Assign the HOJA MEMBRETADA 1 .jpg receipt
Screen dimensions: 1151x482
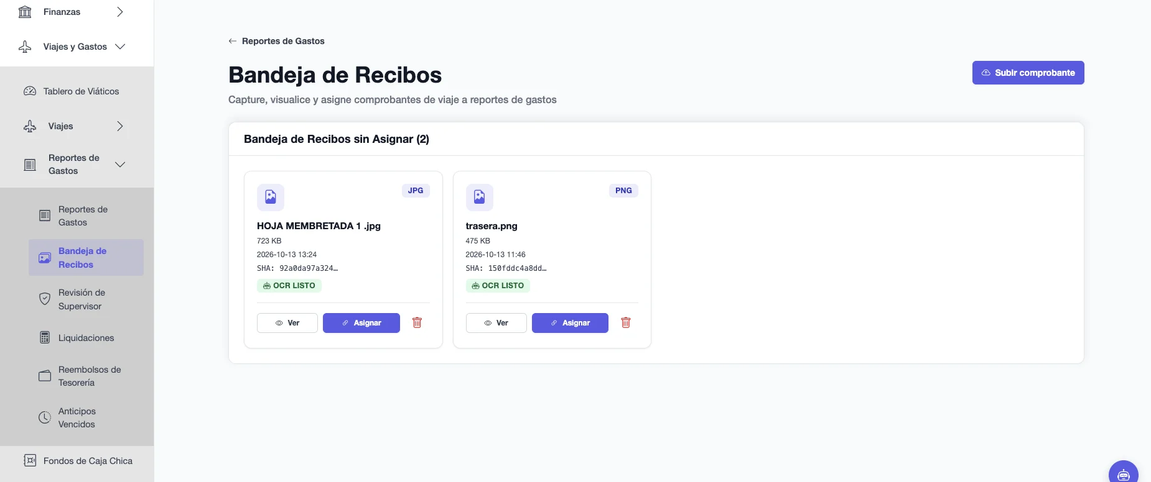tap(361, 323)
